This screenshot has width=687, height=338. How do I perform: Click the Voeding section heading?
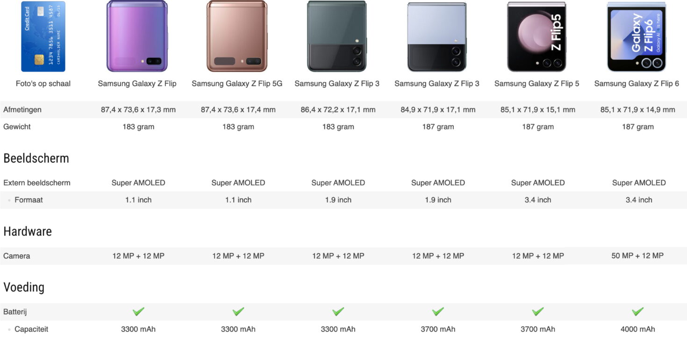tap(24, 287)
